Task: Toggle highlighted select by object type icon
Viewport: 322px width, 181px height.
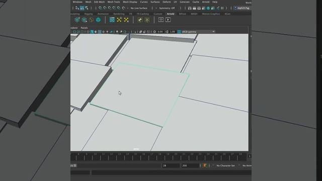Action: tap(82, 8)
